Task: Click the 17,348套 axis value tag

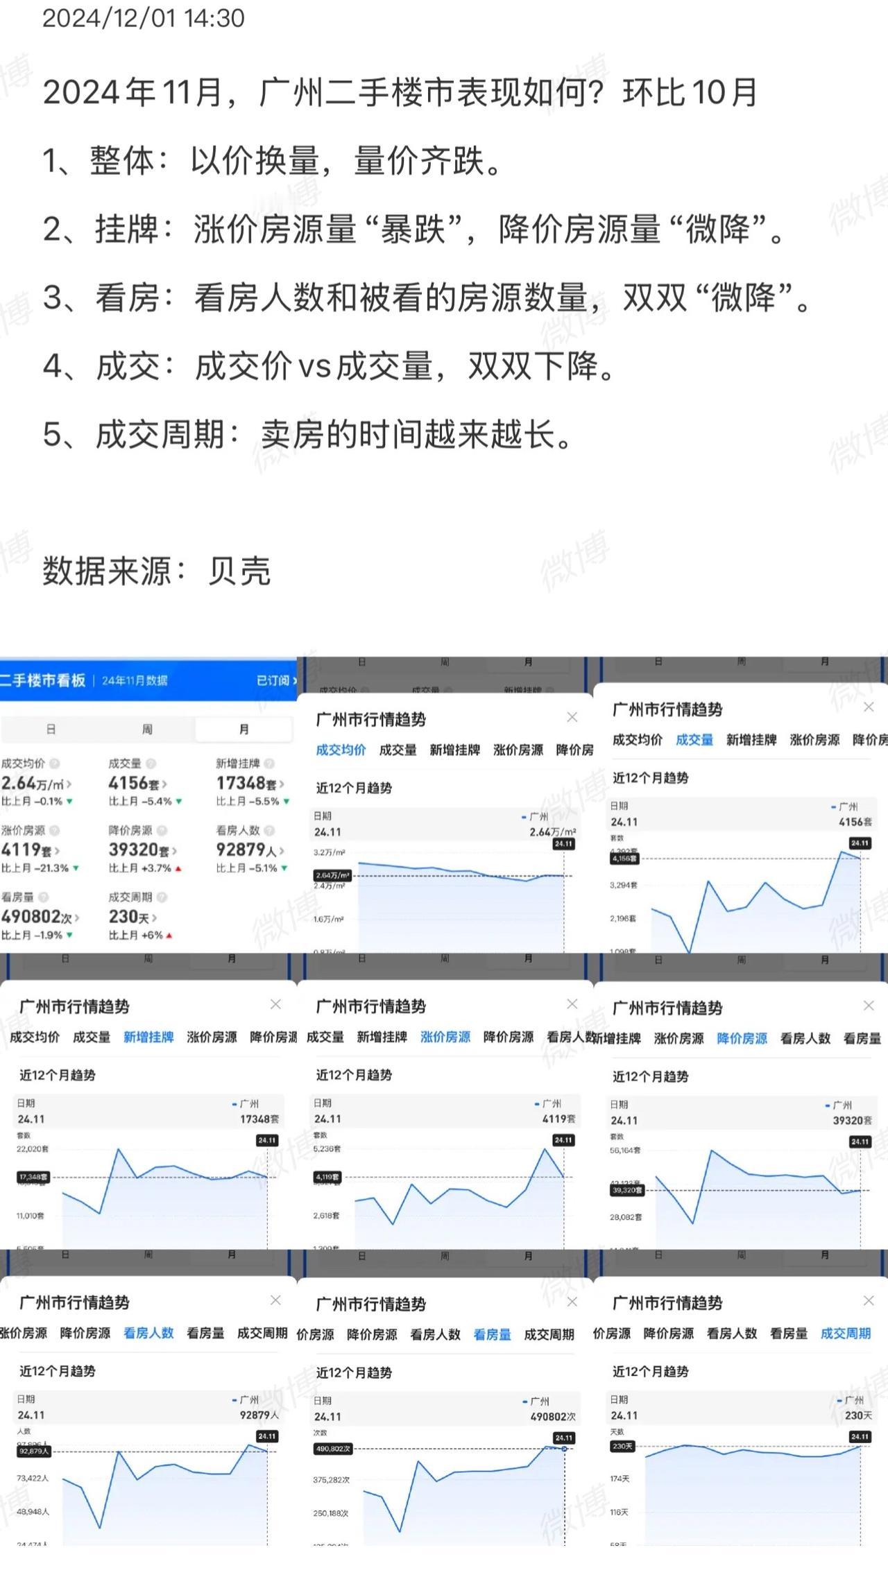Action: (33, 1177)
